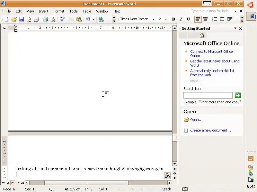257x192 pixels.
Task: Click the Increase Indent icon
Action: point(229,19)
